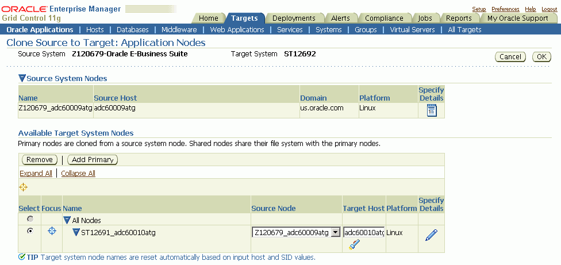
Task: Go to the Virtual Servers subtab
Action: tap(412, 30)
